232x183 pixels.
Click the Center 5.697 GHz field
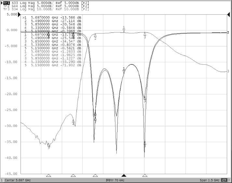[17, 180]
